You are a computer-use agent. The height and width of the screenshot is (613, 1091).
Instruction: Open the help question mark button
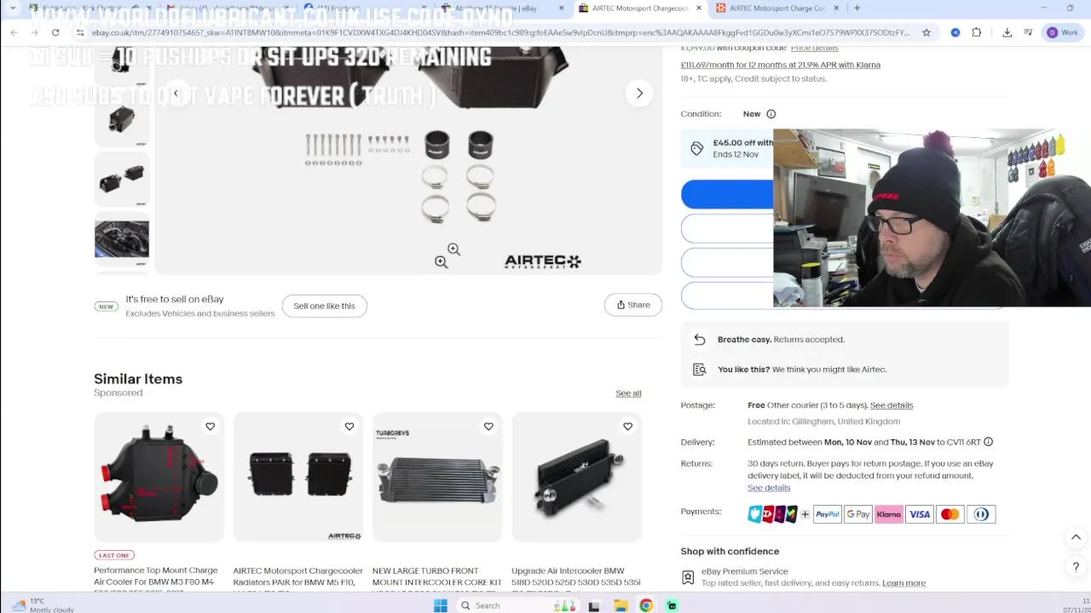click(x=1076, y=567)
